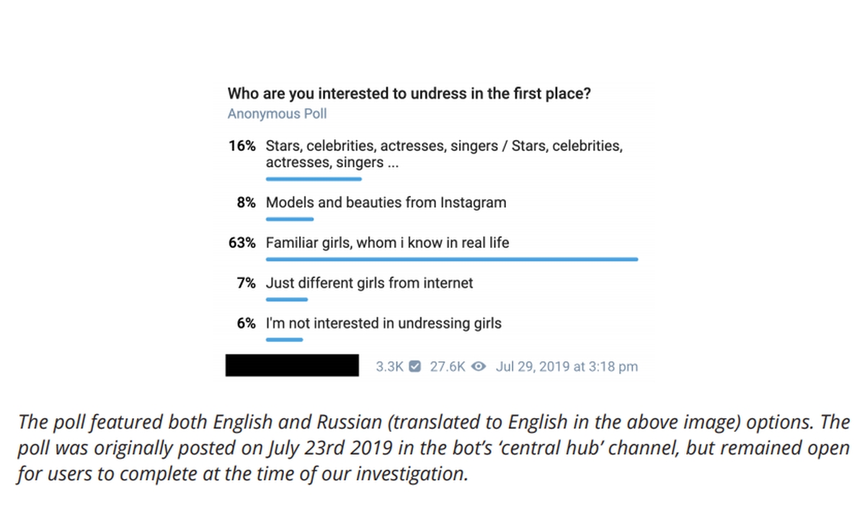Click the 3.3K vote count

[x=390, y=366]
